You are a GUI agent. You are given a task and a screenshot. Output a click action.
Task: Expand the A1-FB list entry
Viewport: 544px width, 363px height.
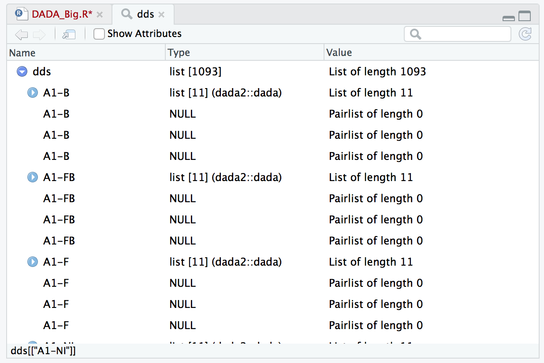pyautogui.click(x=32, y=177)
